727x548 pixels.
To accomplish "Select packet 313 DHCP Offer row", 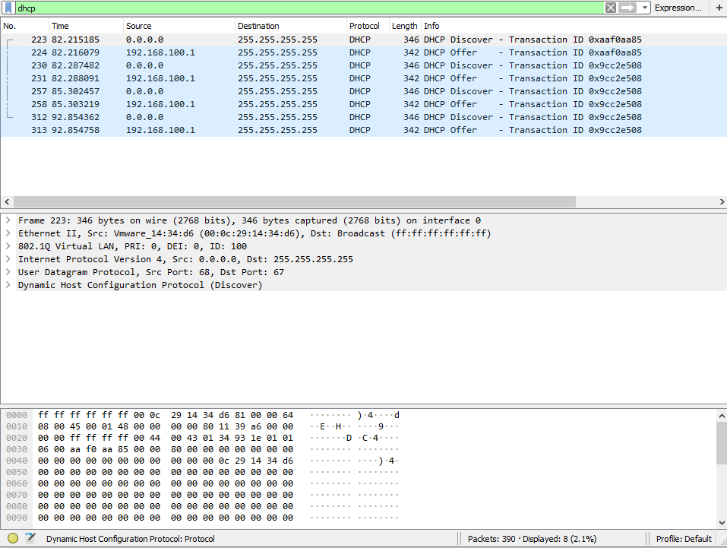I will pos(304,130).
